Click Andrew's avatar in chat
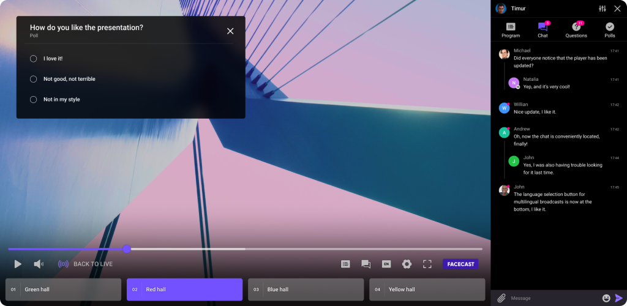Screen dimensions: 627x306 pos(505,132)
